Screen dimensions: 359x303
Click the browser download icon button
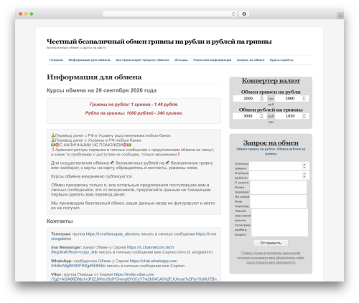pos(244,14)
